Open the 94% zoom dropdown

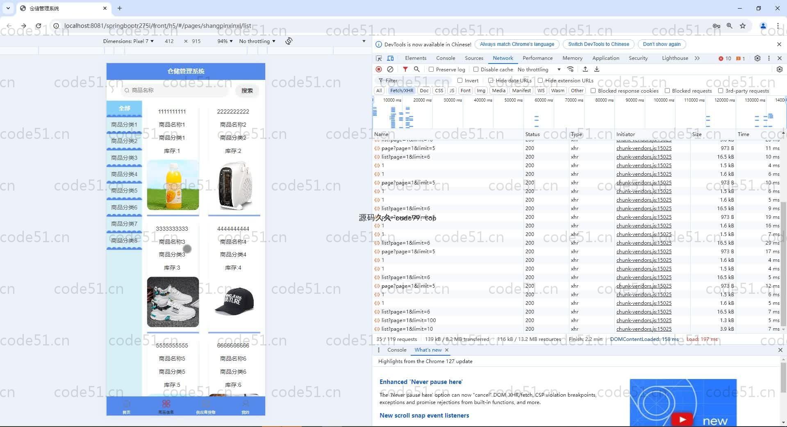225,41
